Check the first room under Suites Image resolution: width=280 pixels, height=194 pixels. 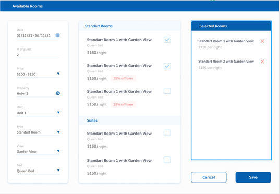(167, 133)
